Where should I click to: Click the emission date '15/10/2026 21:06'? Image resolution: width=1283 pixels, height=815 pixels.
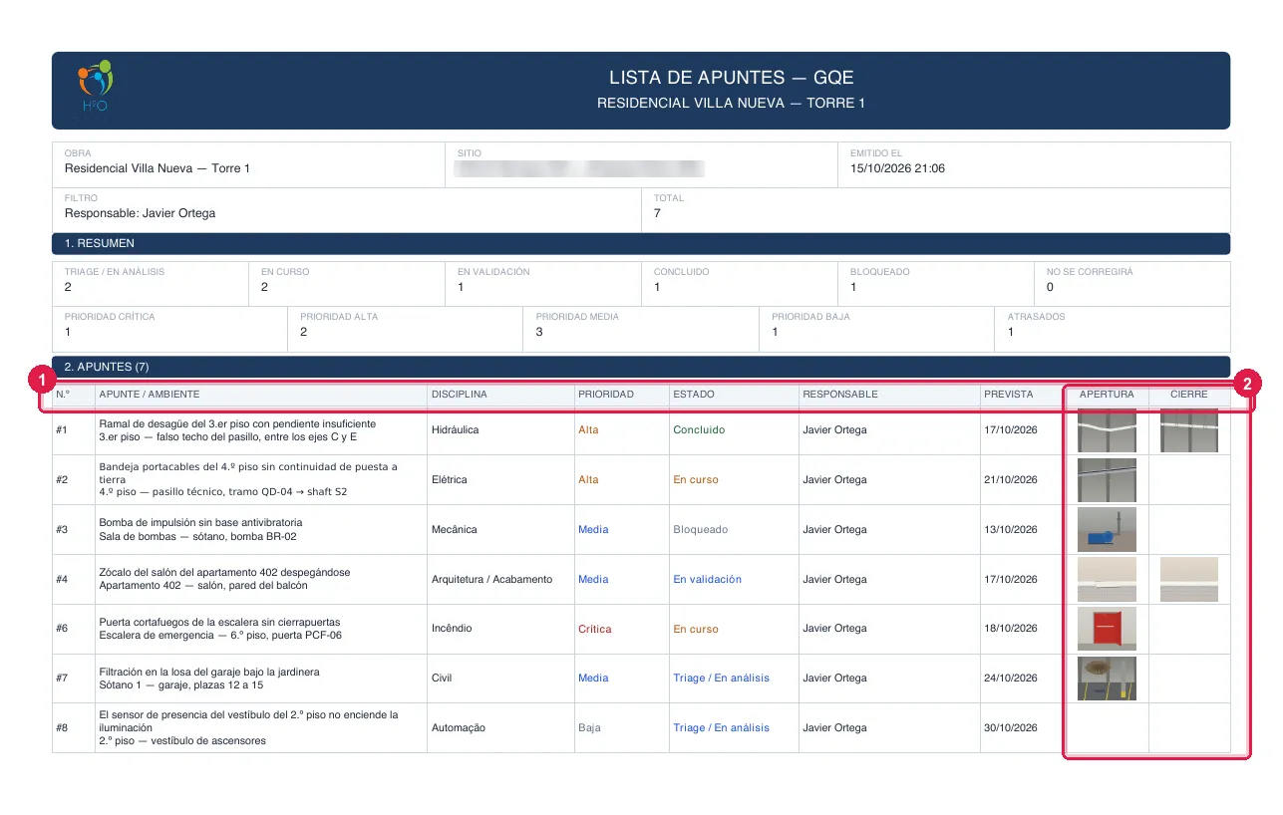[x=897, y=168]
